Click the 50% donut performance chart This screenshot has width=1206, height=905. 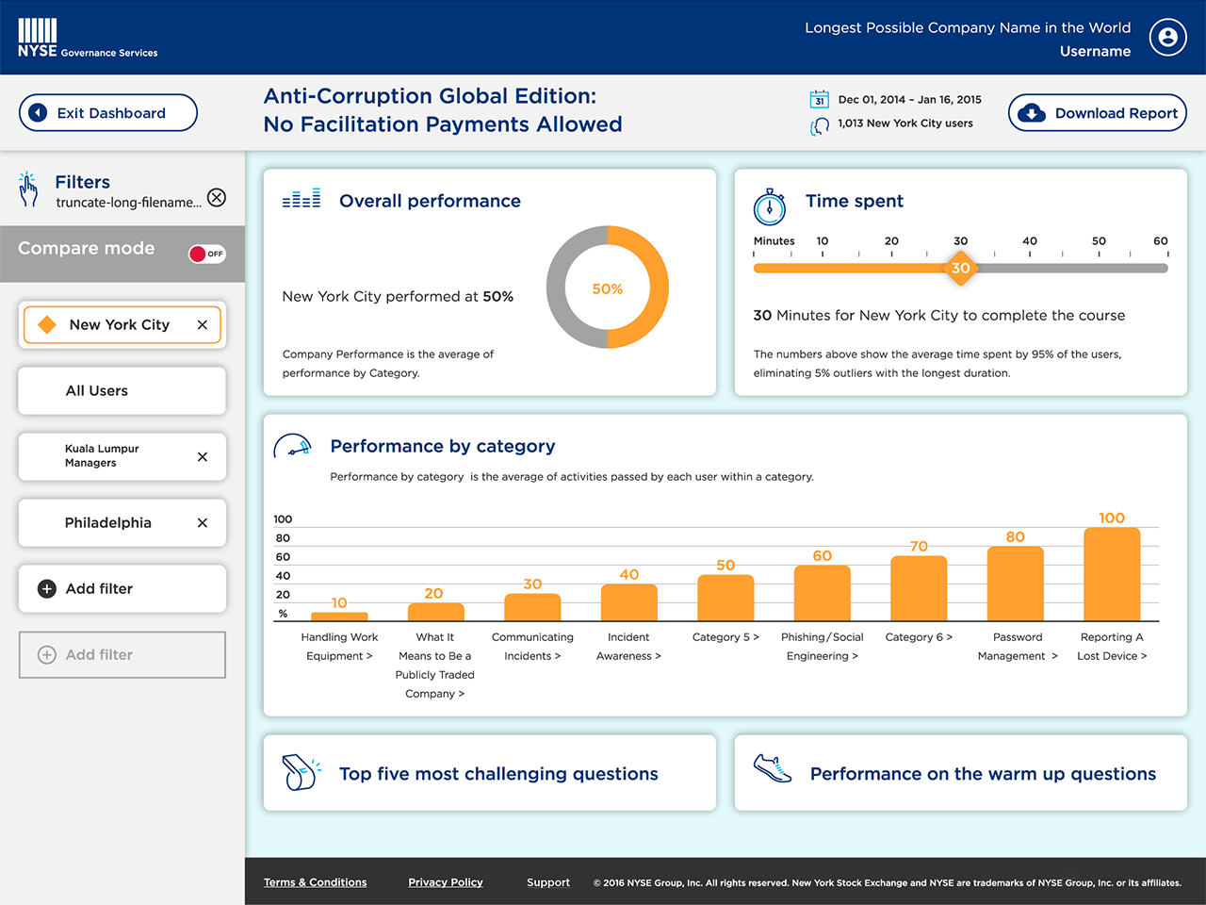click(x=608, y=288)
